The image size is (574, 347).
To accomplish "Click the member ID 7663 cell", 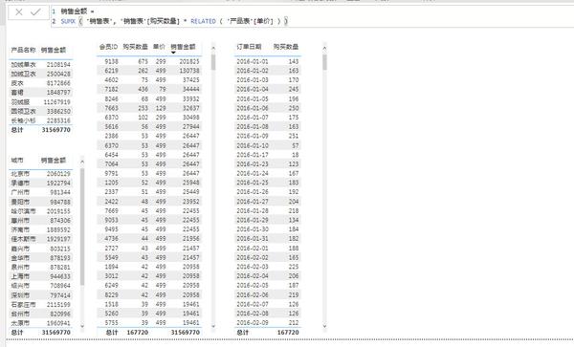I will [x=111, y=108].
